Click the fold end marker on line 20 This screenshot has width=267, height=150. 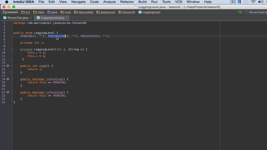point(12,86)
